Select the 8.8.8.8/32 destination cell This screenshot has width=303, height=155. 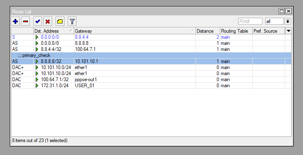point(54,61)
